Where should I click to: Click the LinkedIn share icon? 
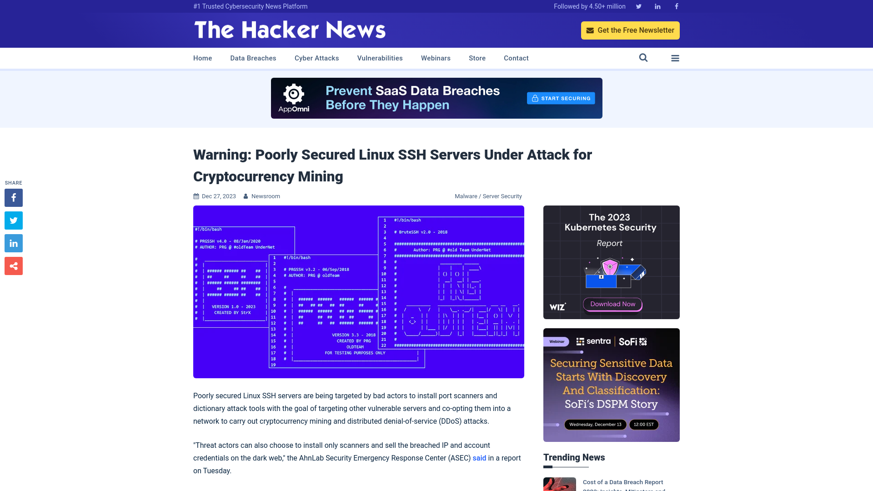click(x=13, y=243)
